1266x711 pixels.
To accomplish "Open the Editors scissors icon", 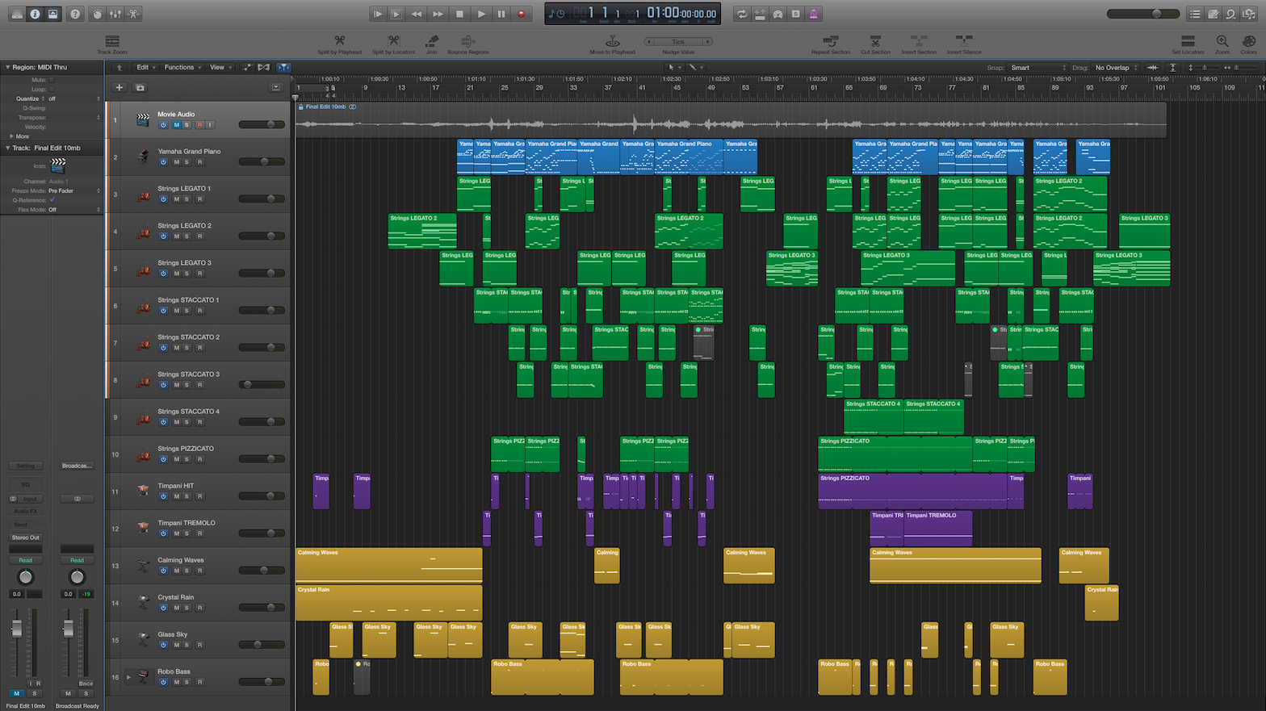I will (x=134, y=14).
